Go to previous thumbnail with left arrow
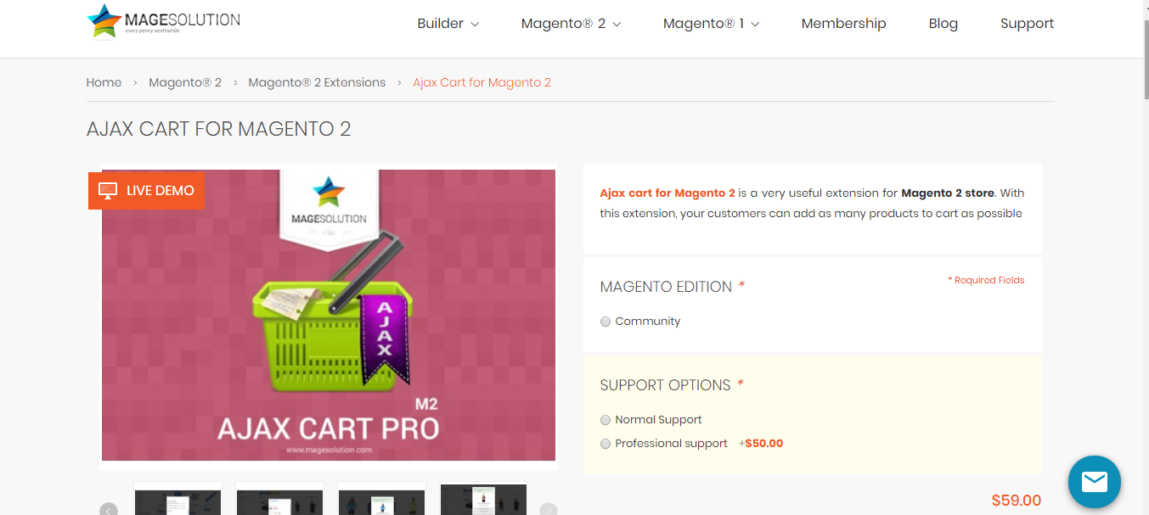1149x515 pixels. click(108, 510)
